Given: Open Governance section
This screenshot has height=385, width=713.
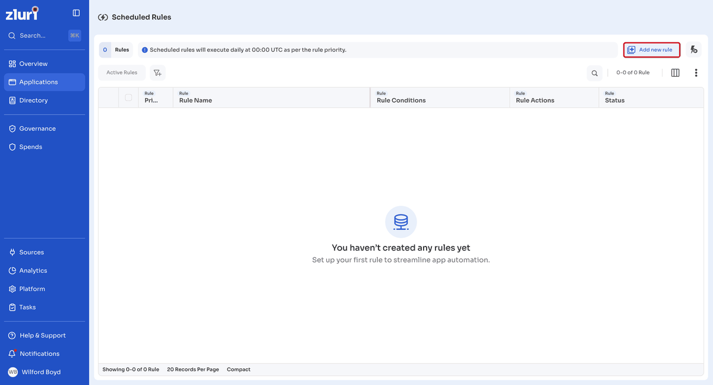Looking at the screenshot, I should pyautogui.click(x=45, y=128).
